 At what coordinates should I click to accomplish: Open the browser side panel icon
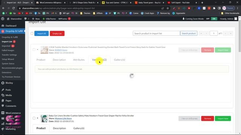pos(219,8)
